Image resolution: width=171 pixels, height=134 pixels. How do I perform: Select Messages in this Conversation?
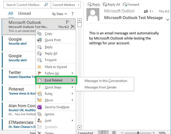click(105, 81)
